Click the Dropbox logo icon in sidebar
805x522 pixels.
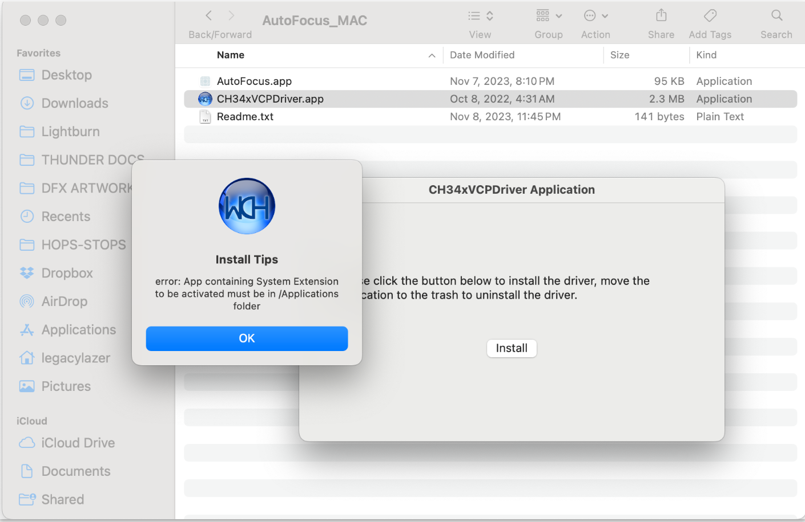[27, 273]
